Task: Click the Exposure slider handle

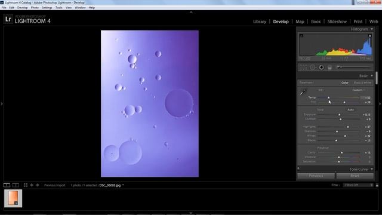Action: point(340,115)
